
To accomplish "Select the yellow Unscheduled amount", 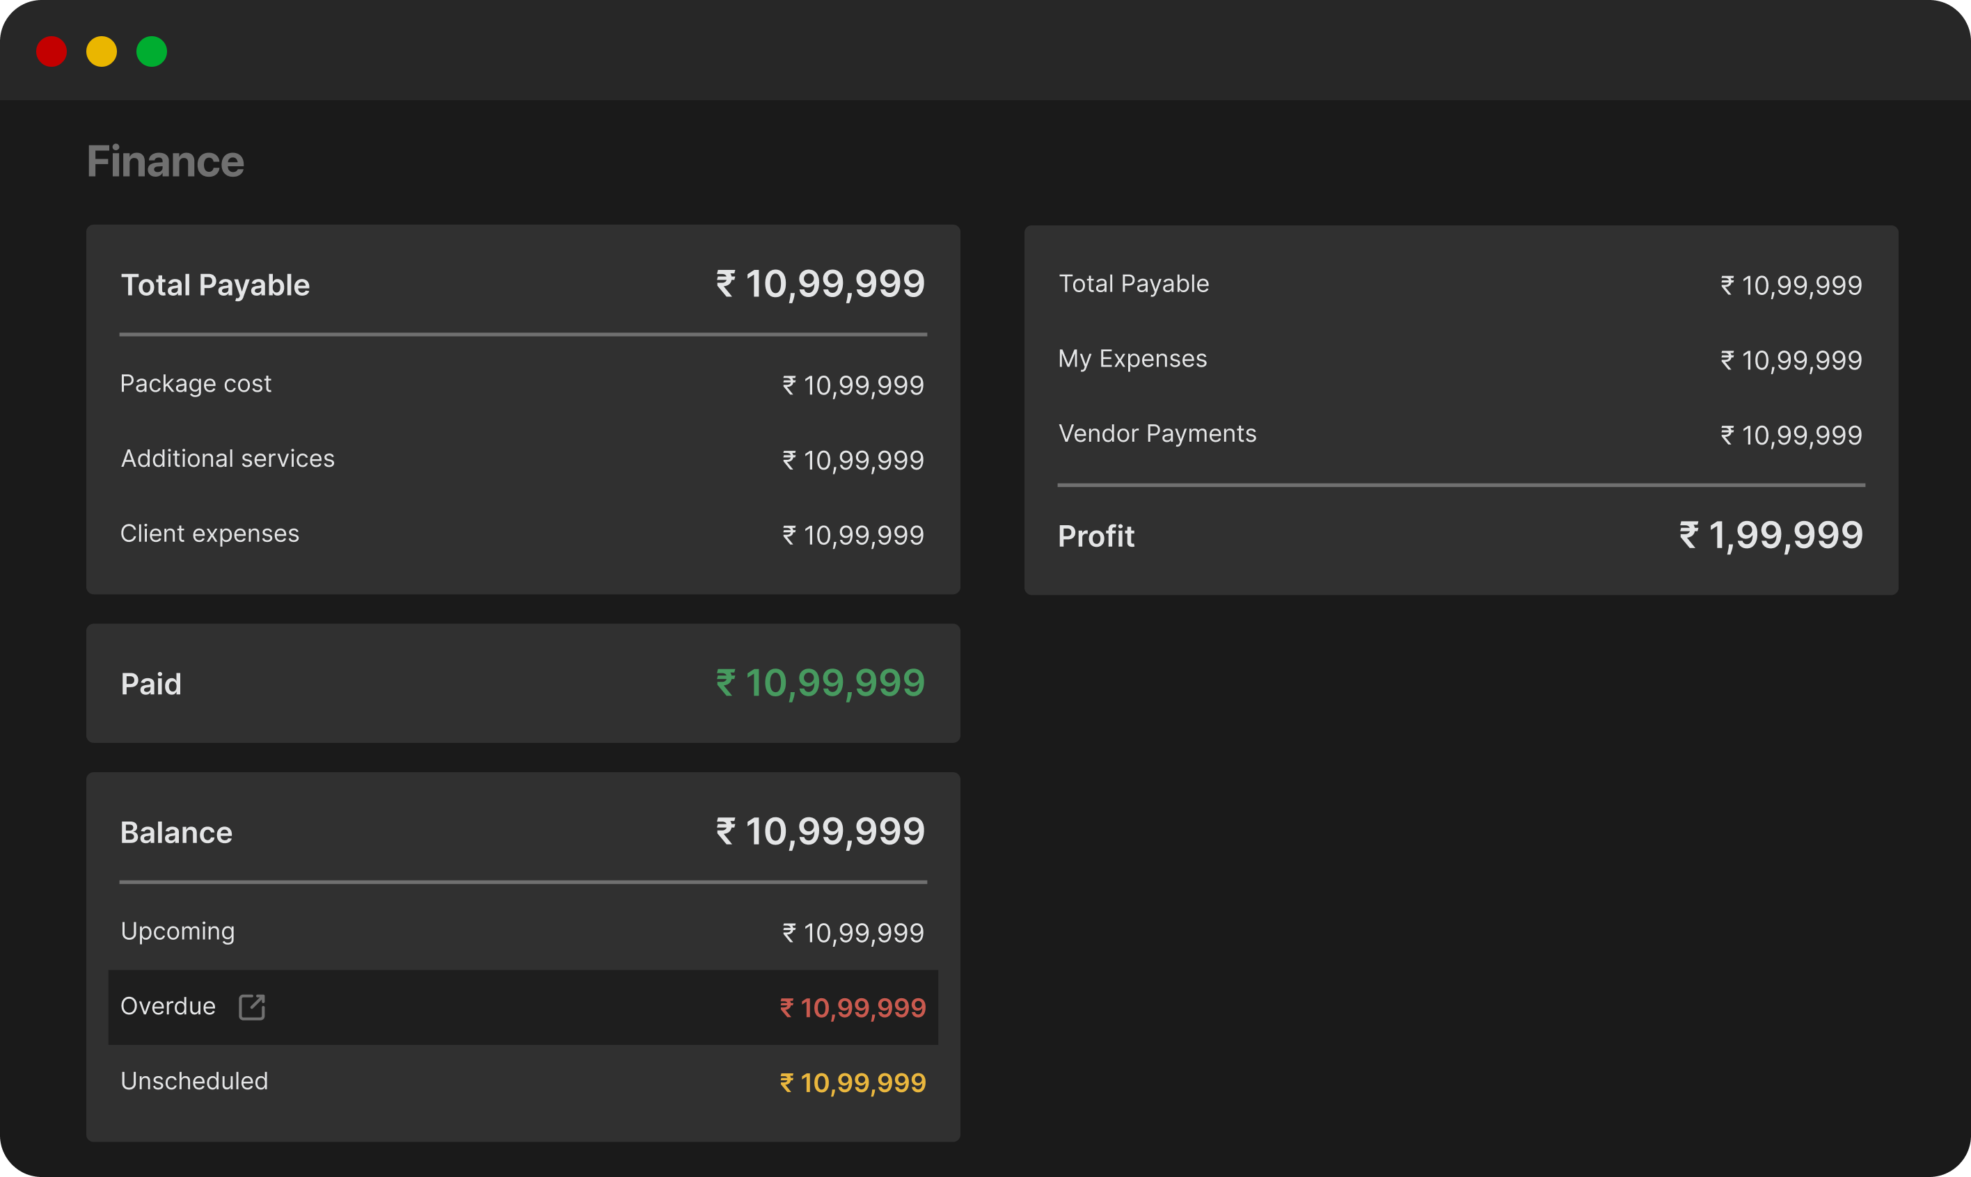I will coord(853,1082).
